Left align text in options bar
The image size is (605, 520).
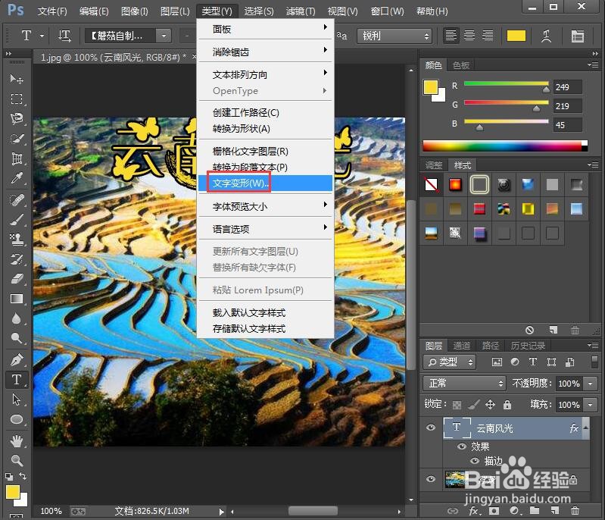(x=451, y=36)
